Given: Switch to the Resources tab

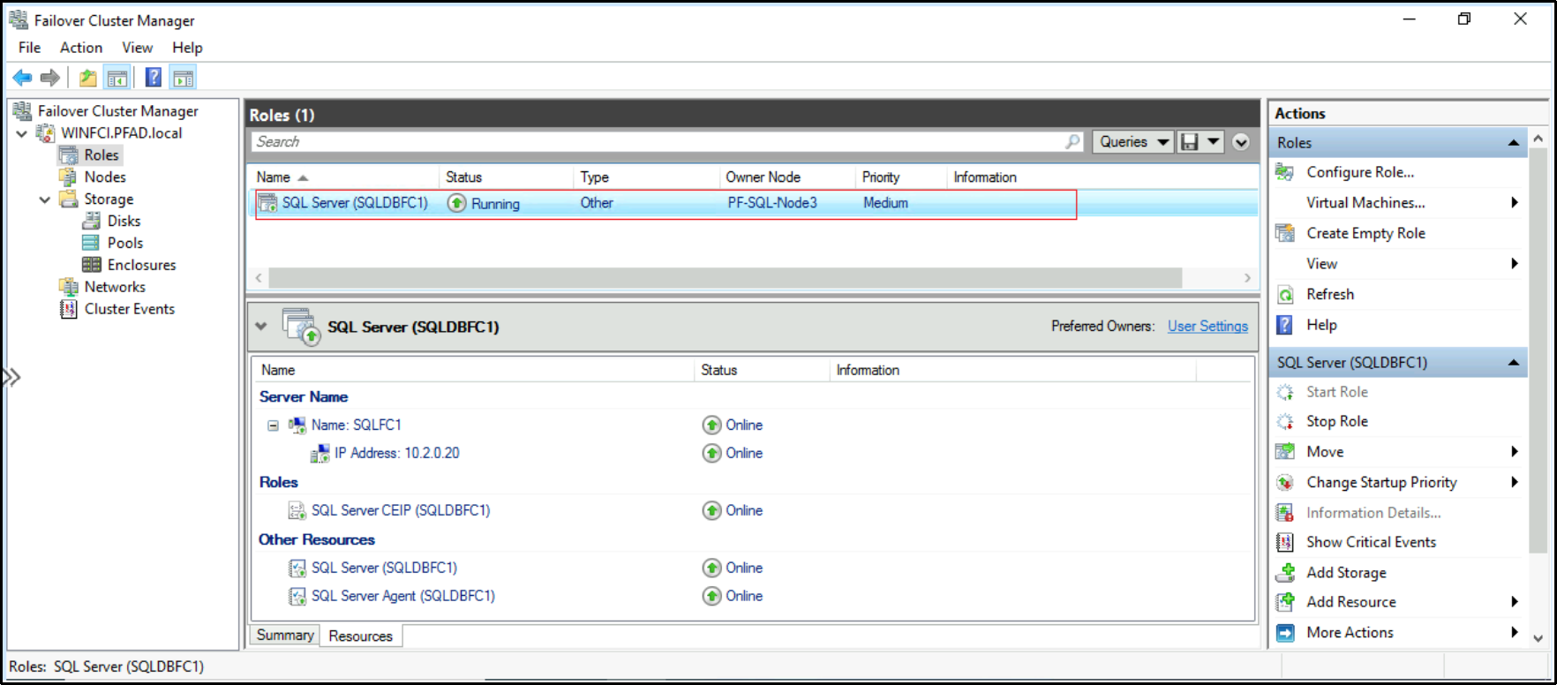Looking at the screenshot, I should coord(360,636).
